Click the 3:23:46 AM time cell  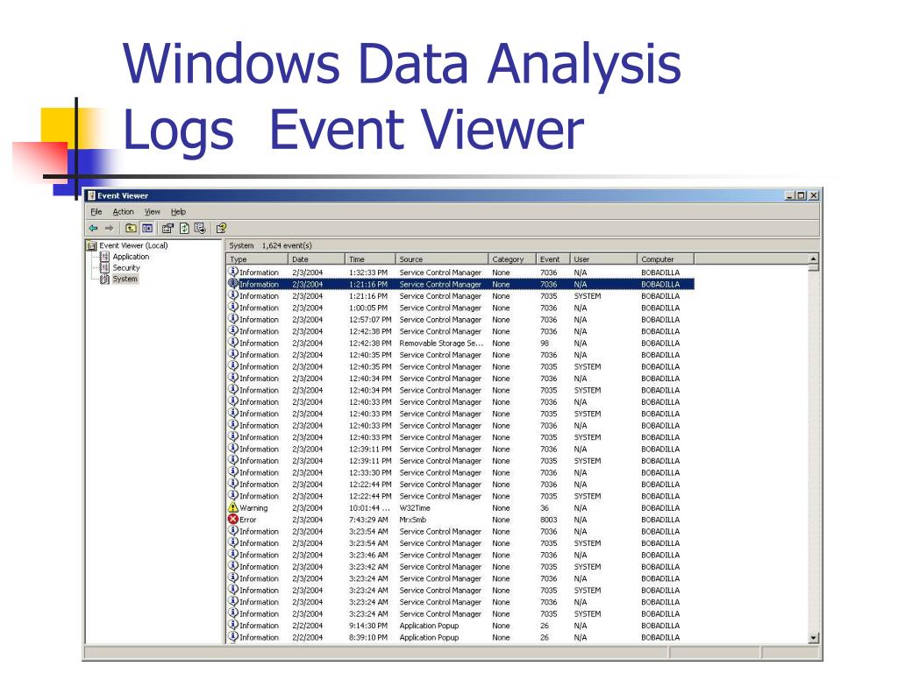368,555
